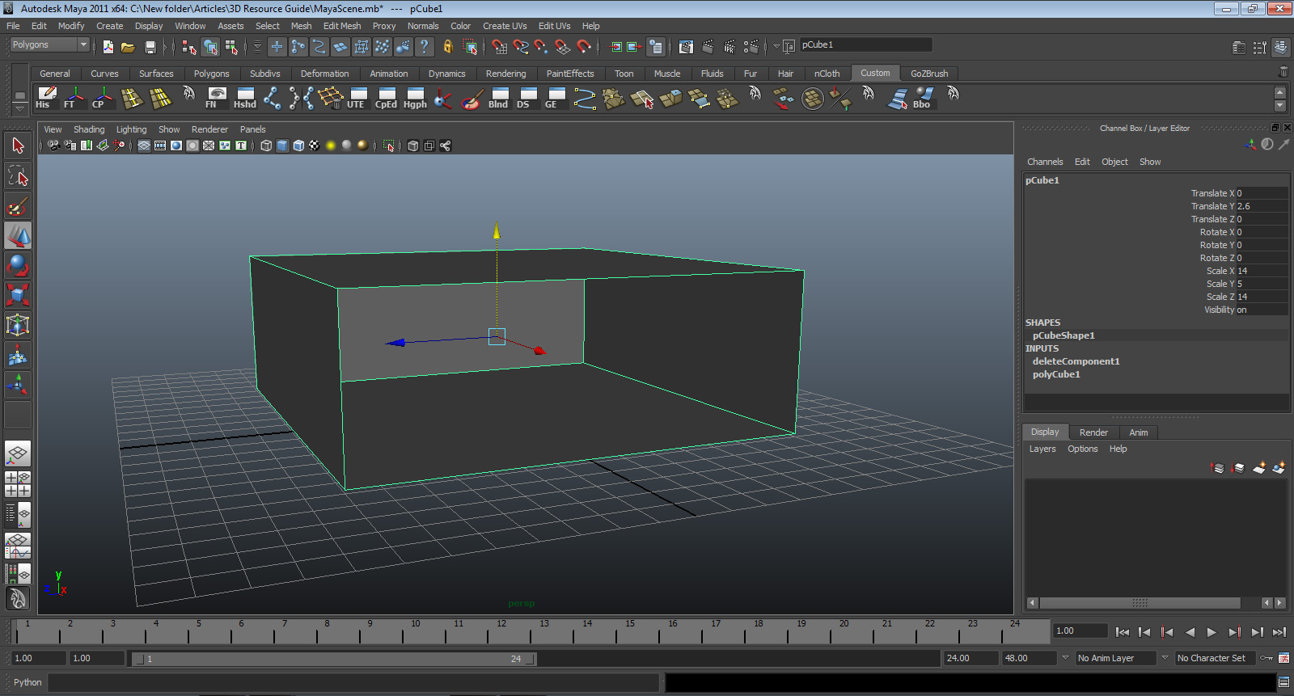The width and height of the screenshot is (1294, 696).
Task: Click the playback range slider bar
Action: tap(332, 659)
